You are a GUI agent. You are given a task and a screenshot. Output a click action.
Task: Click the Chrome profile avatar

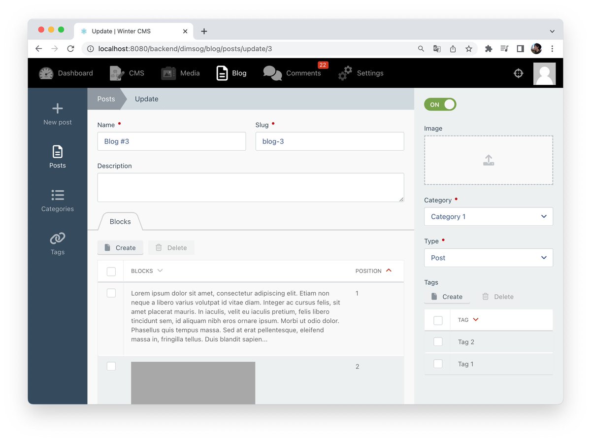536,49
